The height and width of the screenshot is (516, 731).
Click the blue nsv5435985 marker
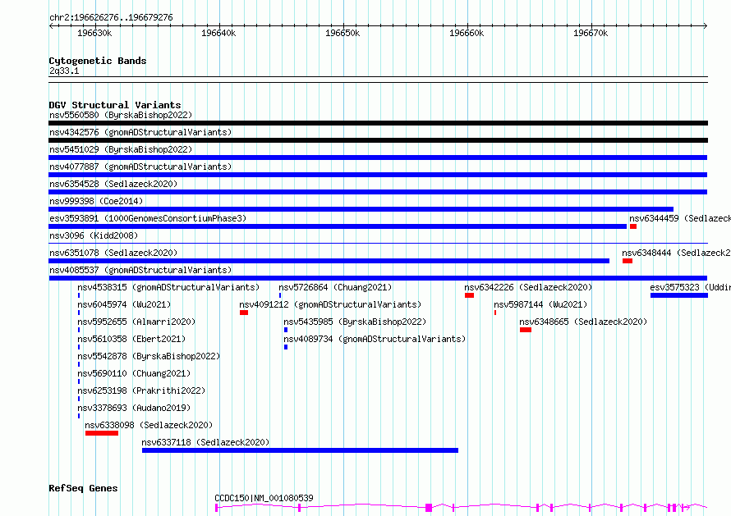point(286,330)
